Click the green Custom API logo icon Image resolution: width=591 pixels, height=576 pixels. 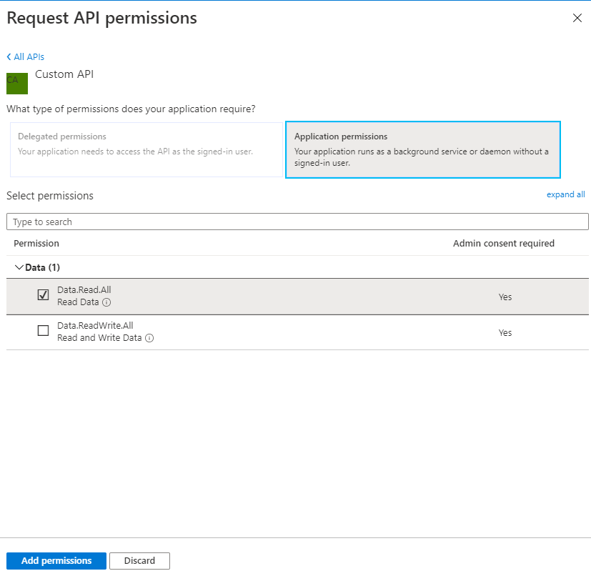(x=17, y=84)
